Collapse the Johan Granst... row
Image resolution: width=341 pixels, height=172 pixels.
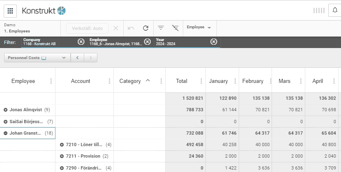[x=6, y=133]
